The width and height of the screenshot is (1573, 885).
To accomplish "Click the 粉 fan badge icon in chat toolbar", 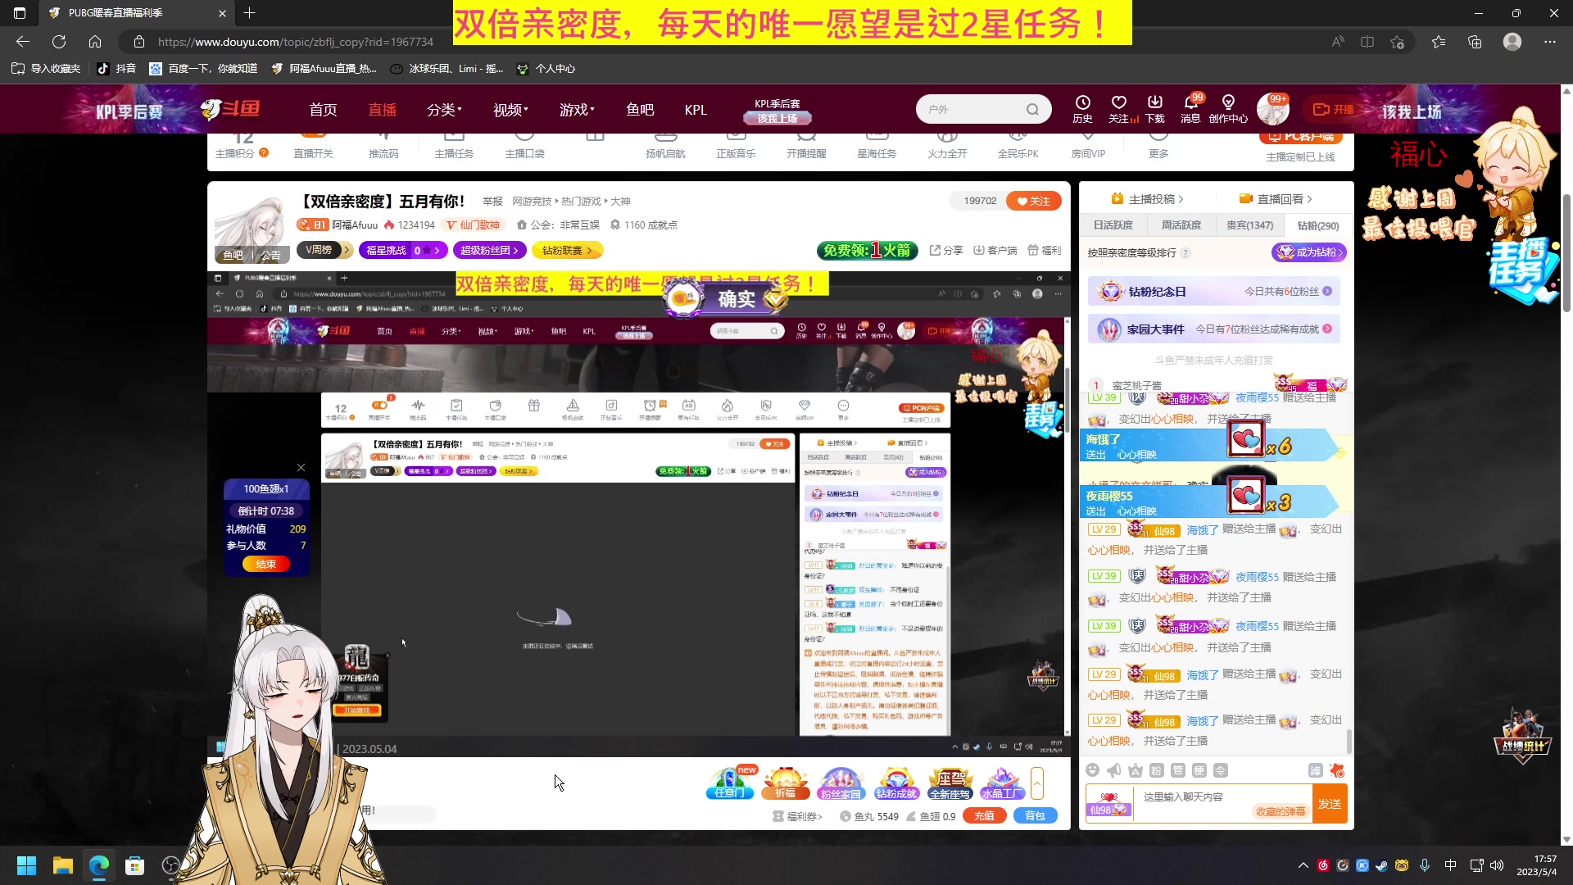I will point(1156,770).
